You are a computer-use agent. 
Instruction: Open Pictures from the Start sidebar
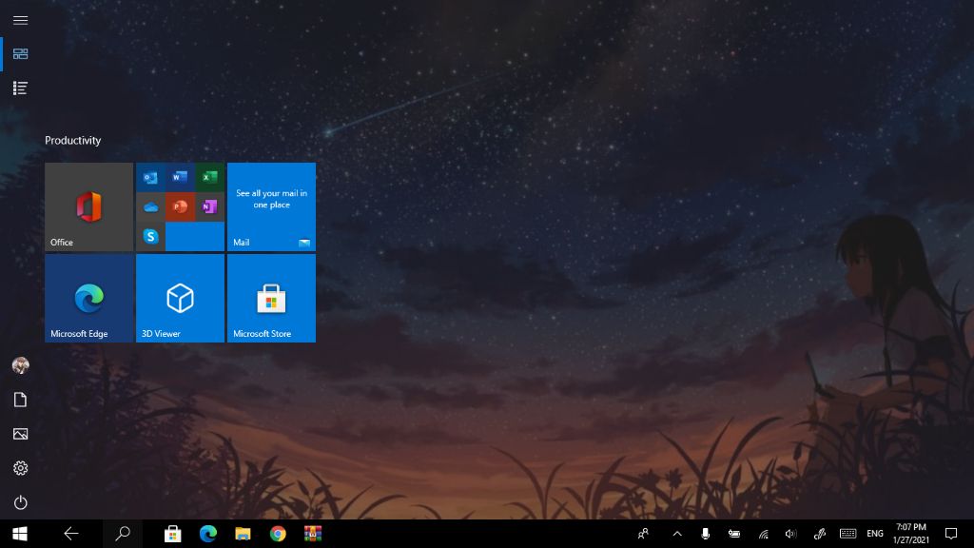click(x=21, y=434)
